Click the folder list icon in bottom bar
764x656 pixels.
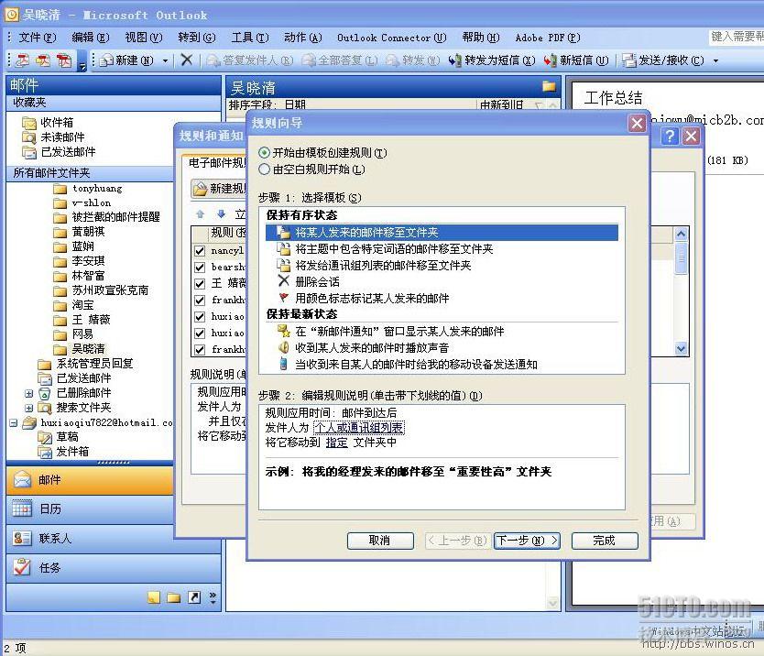pos(173,597)
